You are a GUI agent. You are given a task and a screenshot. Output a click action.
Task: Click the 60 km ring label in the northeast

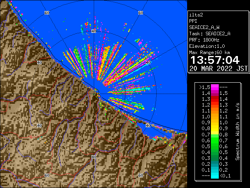pos(141,13)
